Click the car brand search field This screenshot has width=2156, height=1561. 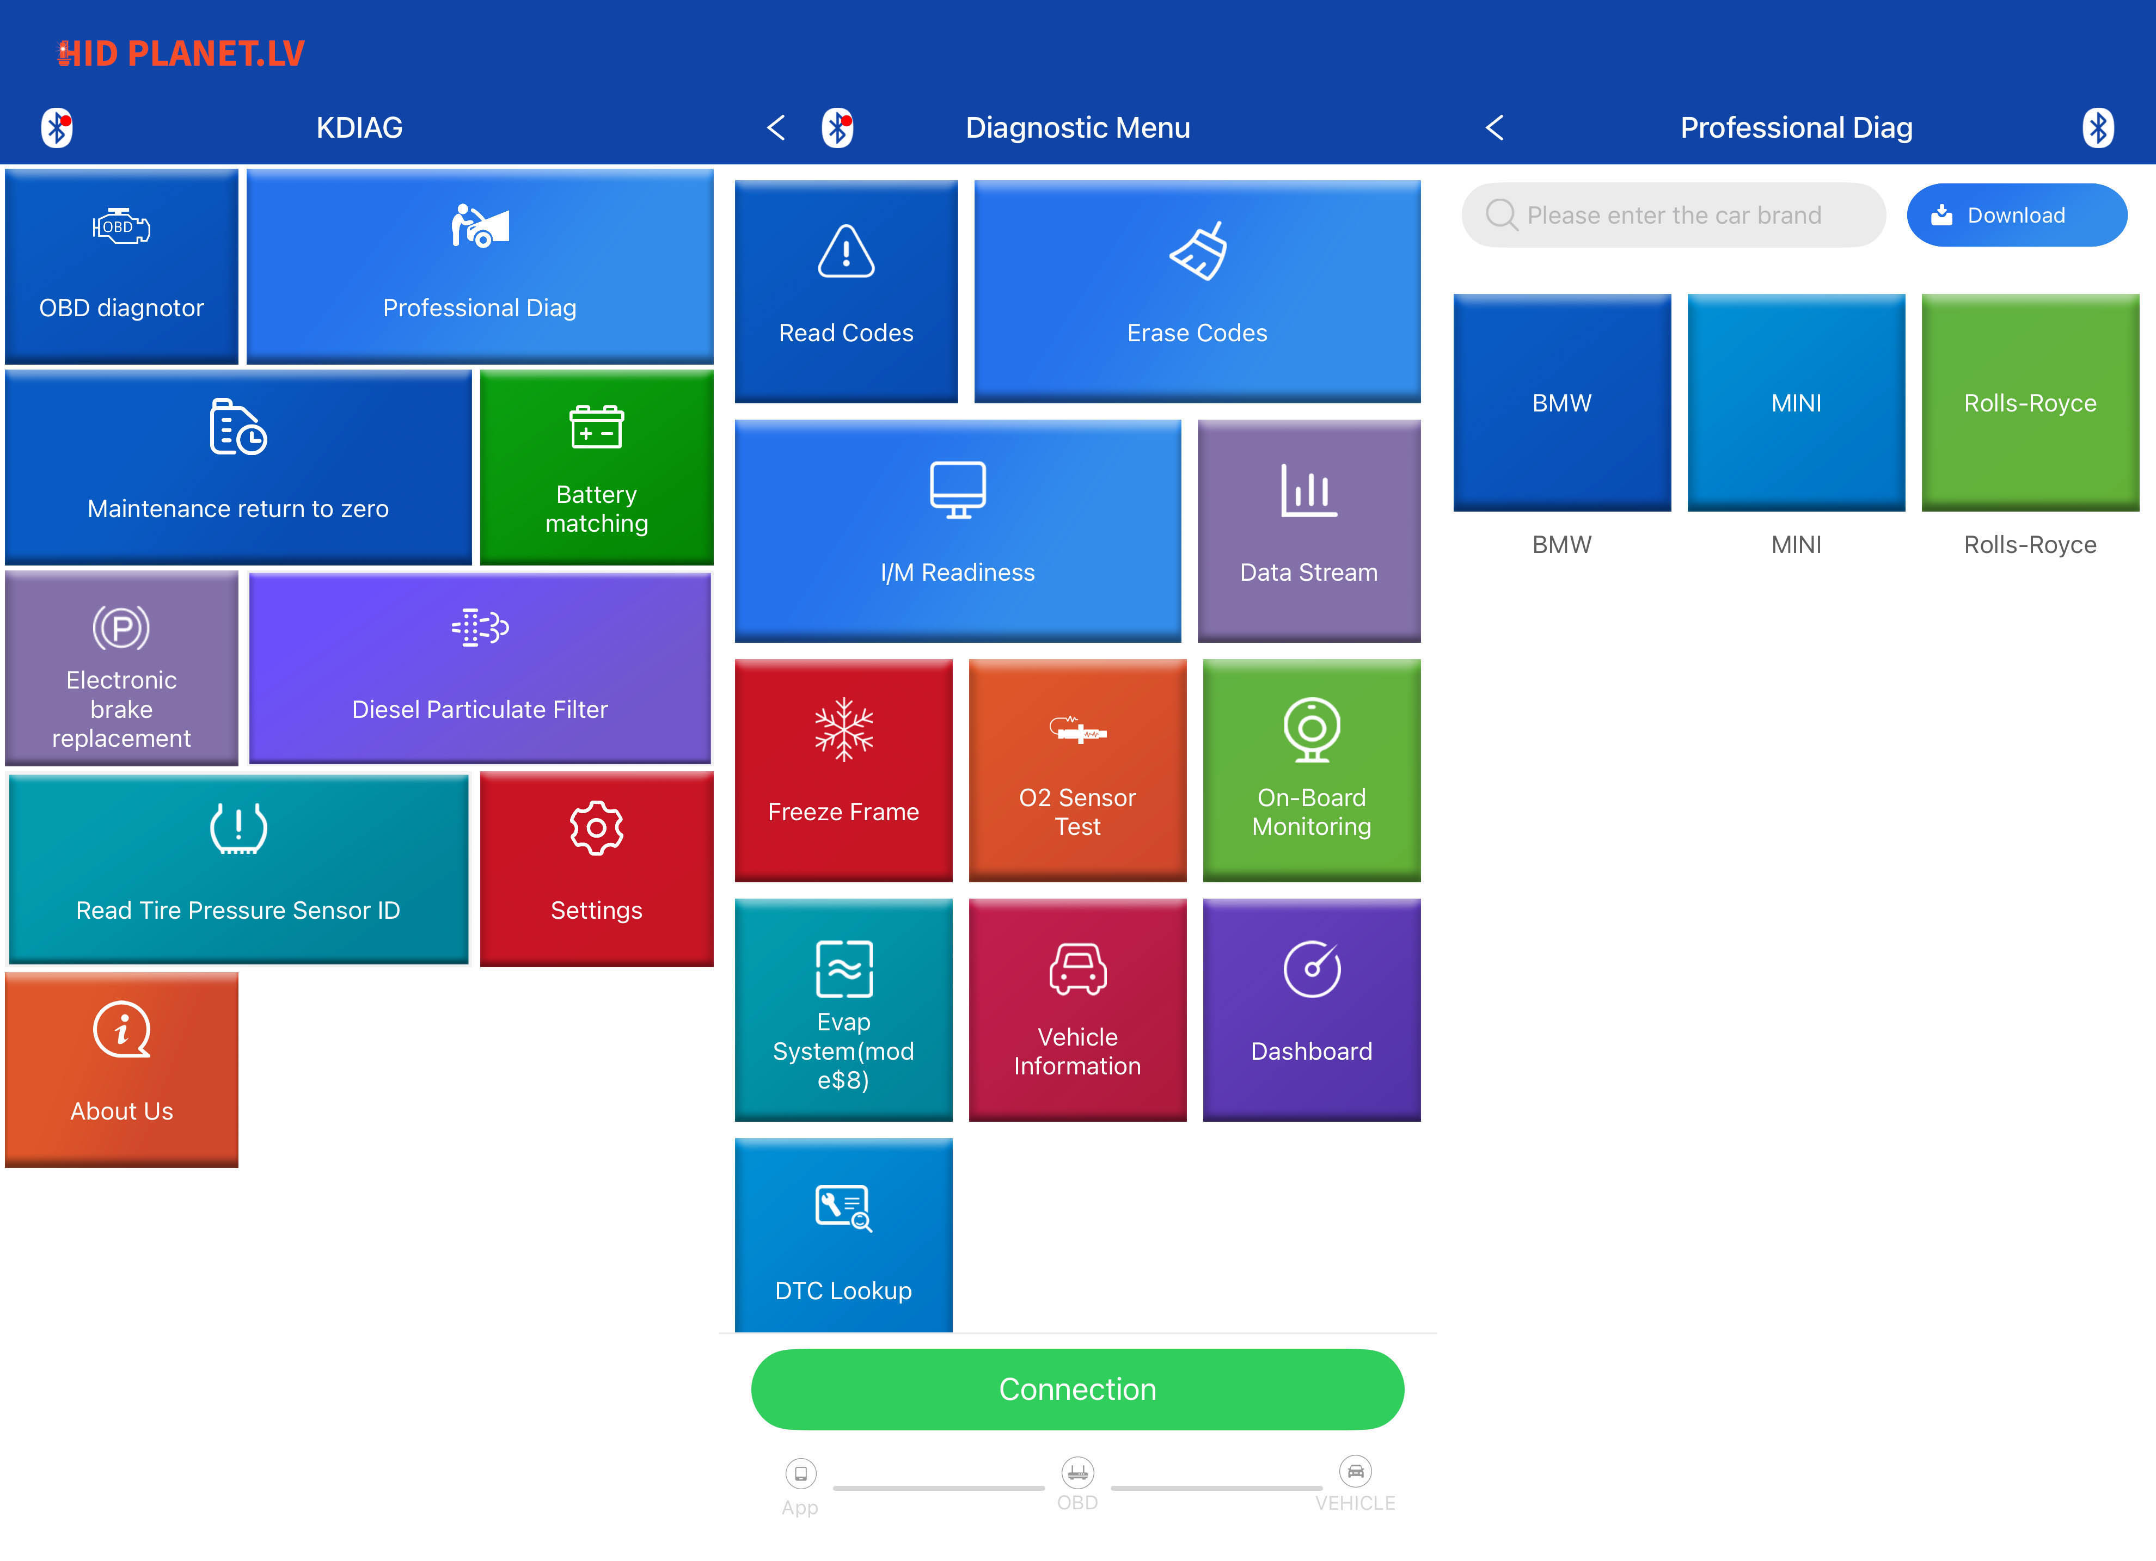coord(1672,215)
